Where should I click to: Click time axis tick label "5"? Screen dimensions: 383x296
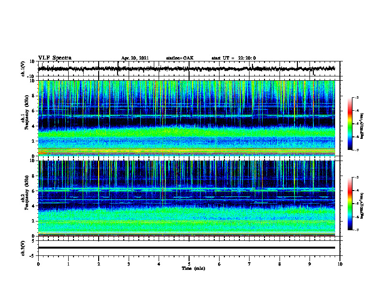(x=189, y=264)
